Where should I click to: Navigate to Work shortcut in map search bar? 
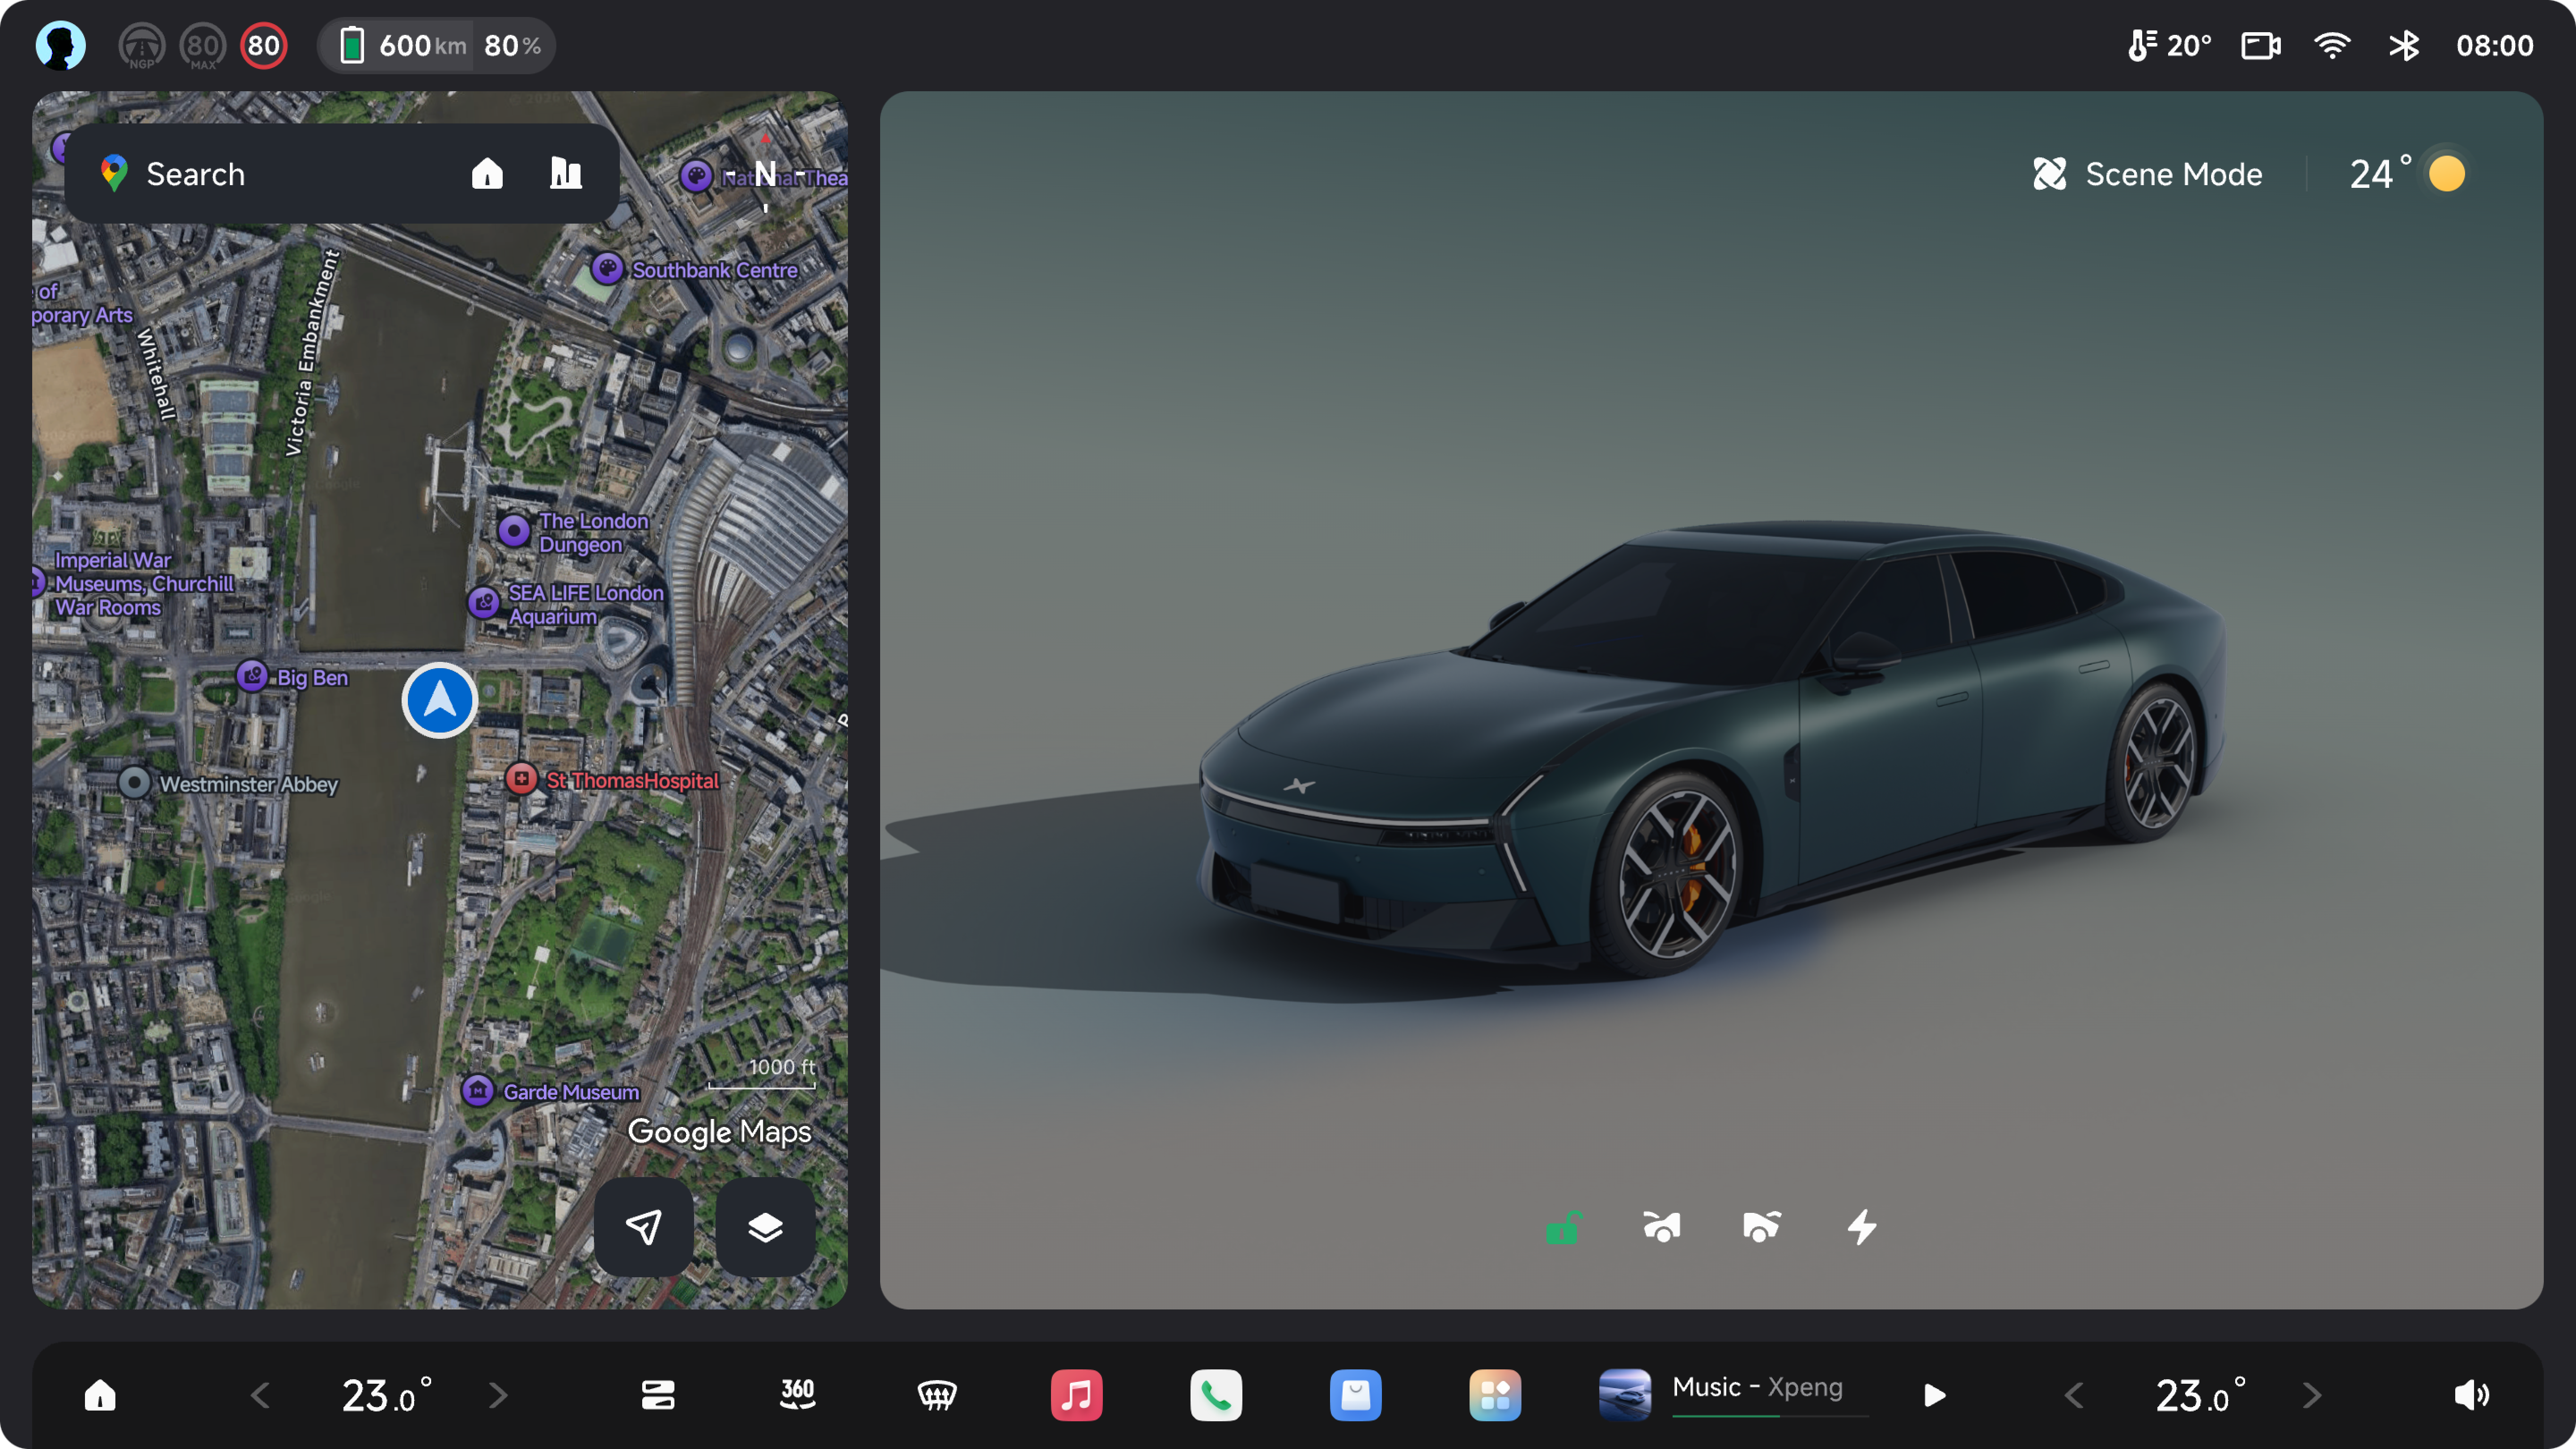(x=566, y=174)
